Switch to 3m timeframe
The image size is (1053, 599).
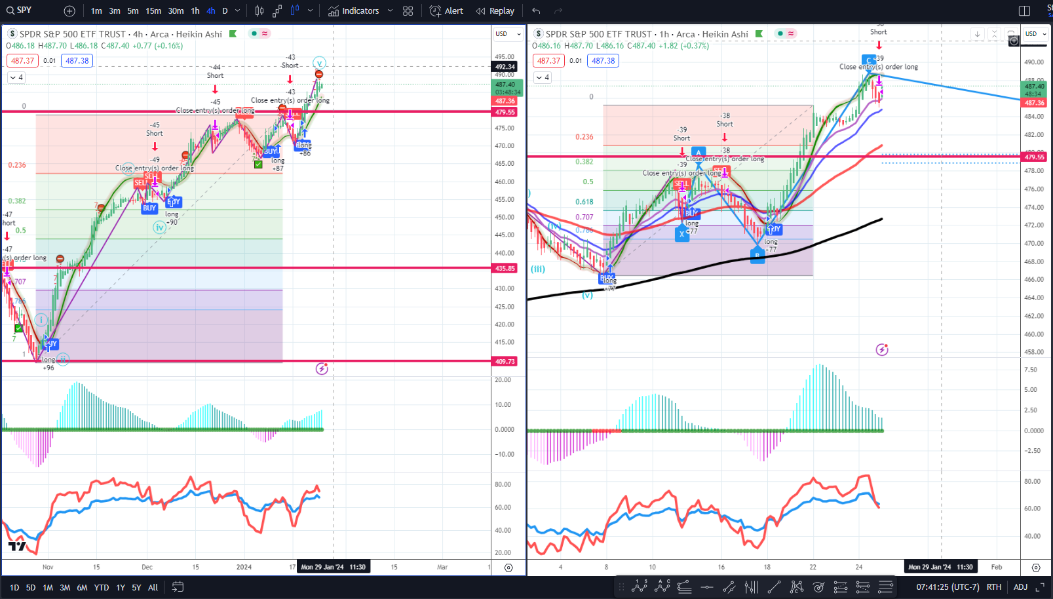115,11
